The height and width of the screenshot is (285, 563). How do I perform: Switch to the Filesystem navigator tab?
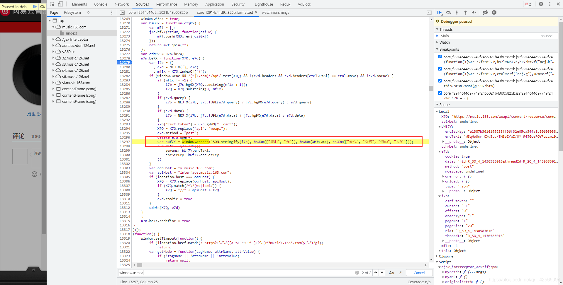click(x=72, y=12)
